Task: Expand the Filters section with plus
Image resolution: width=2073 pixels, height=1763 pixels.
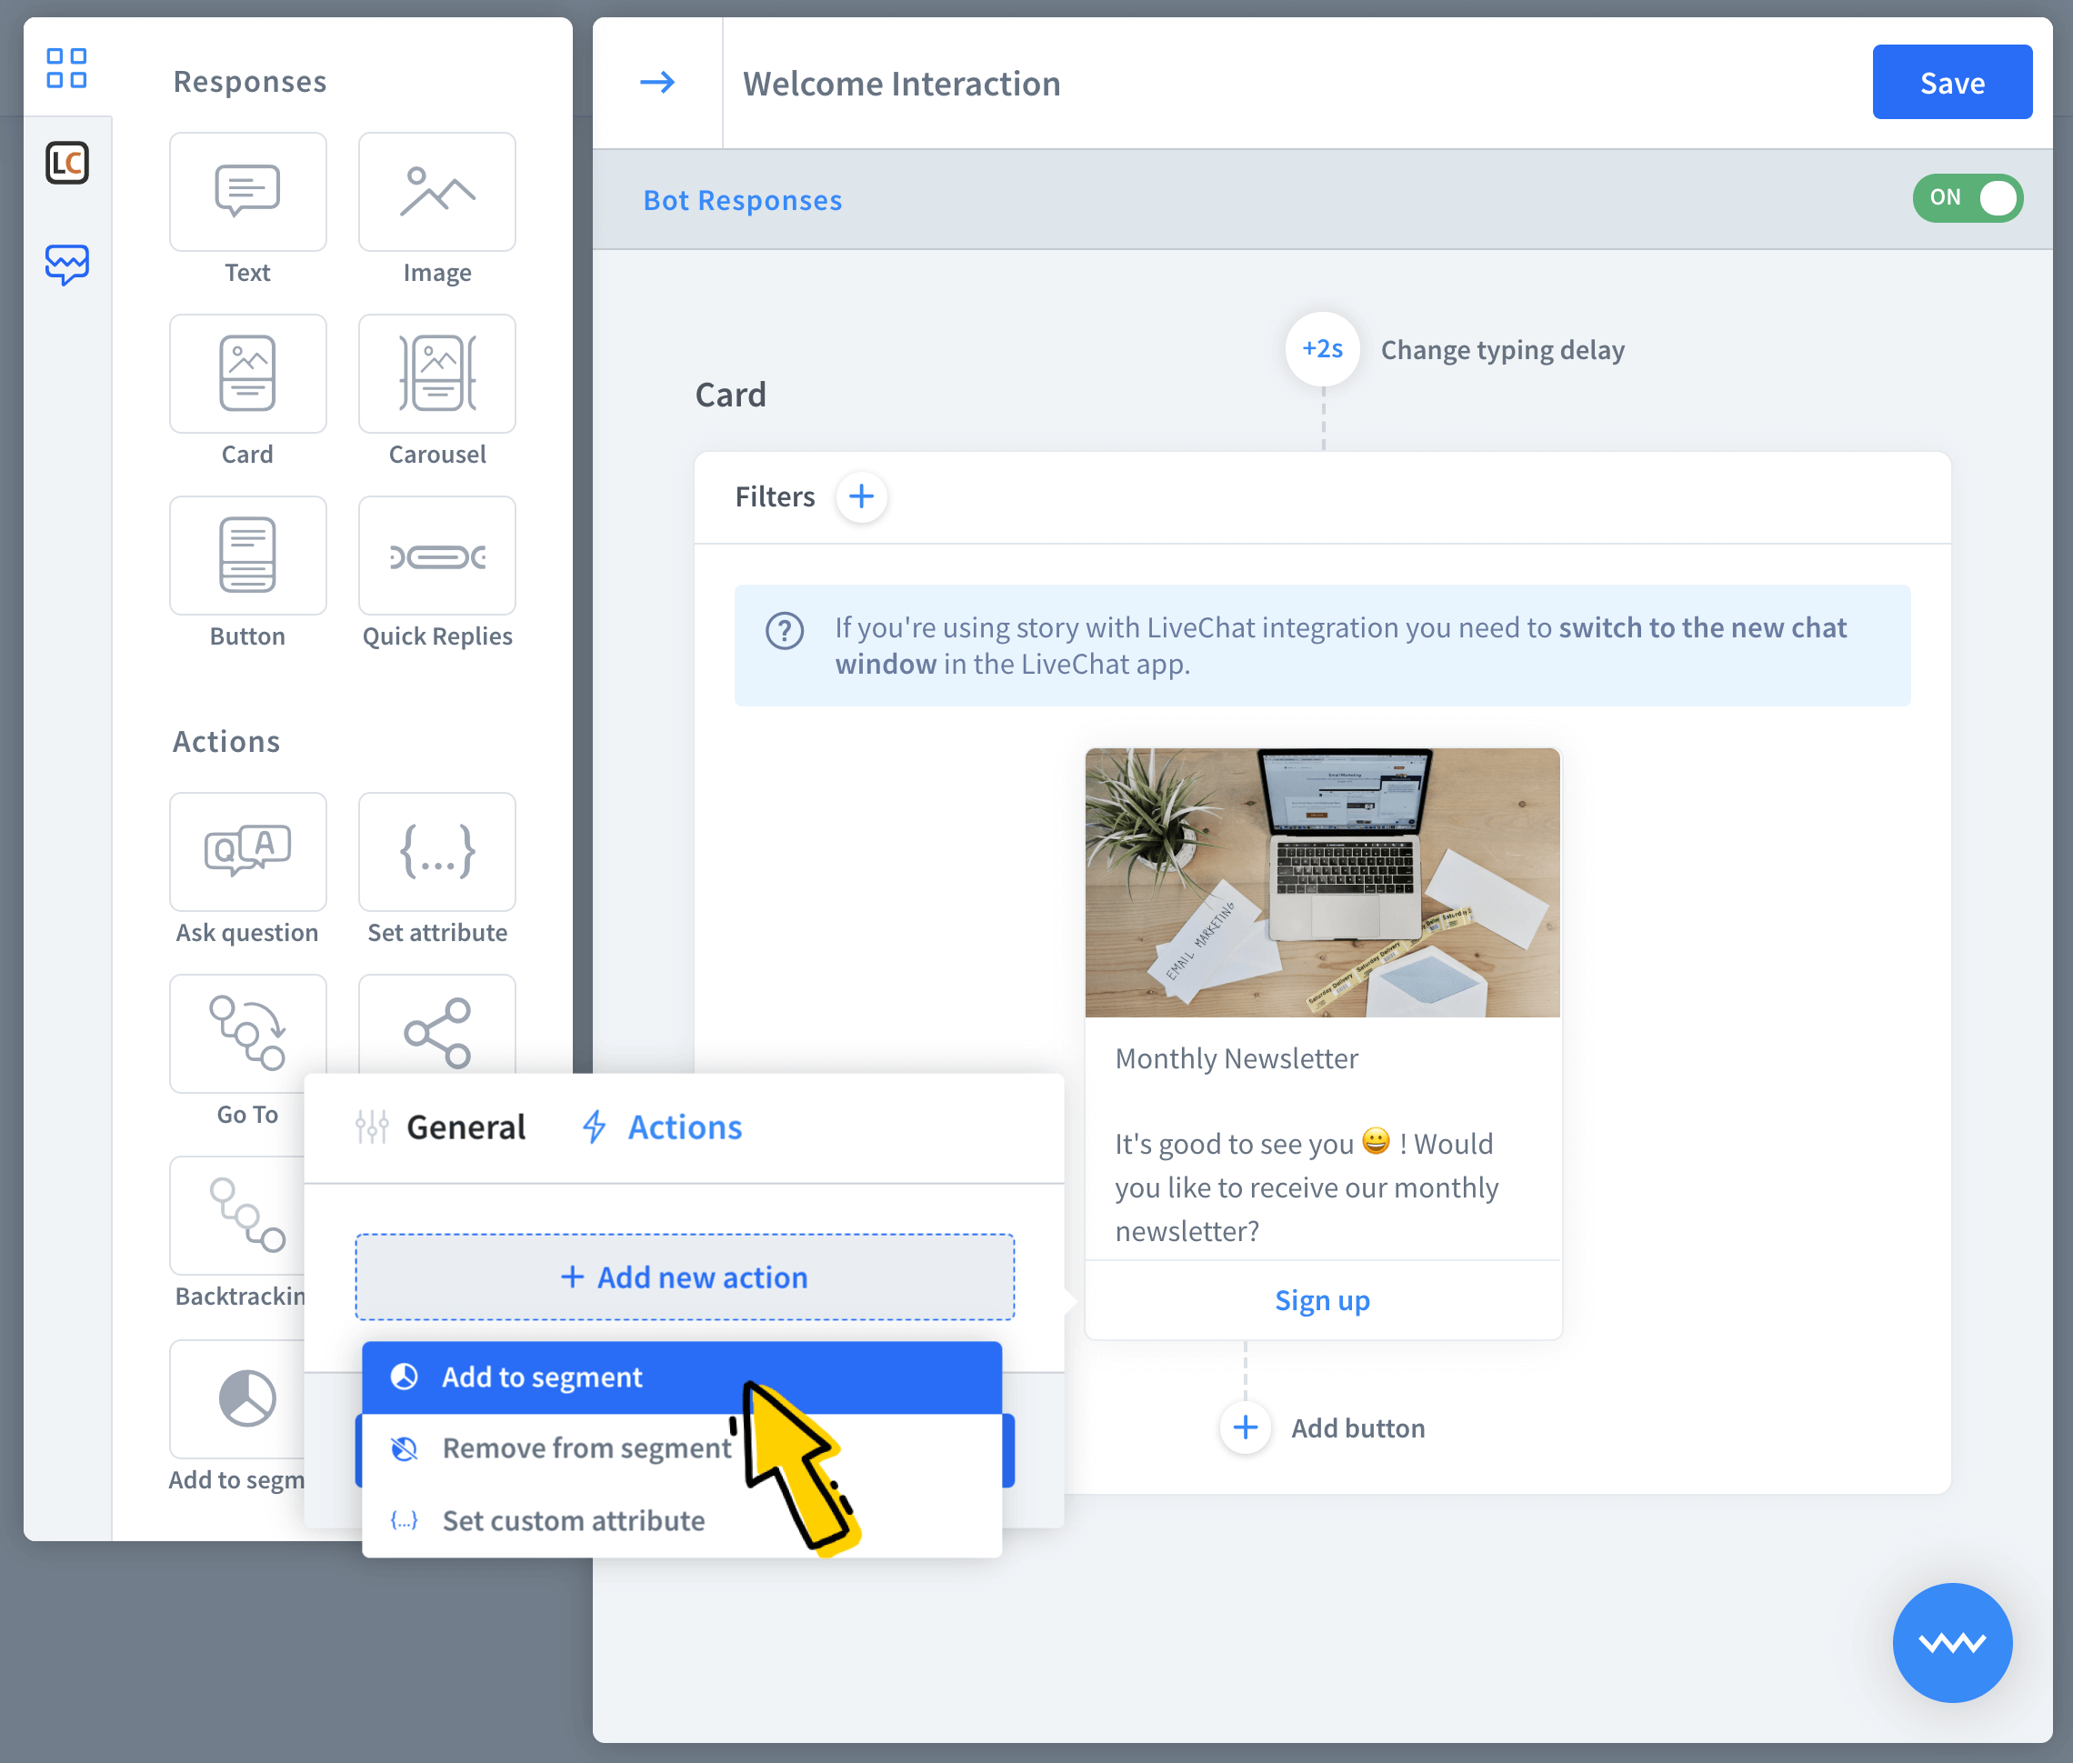Action: 862,496
